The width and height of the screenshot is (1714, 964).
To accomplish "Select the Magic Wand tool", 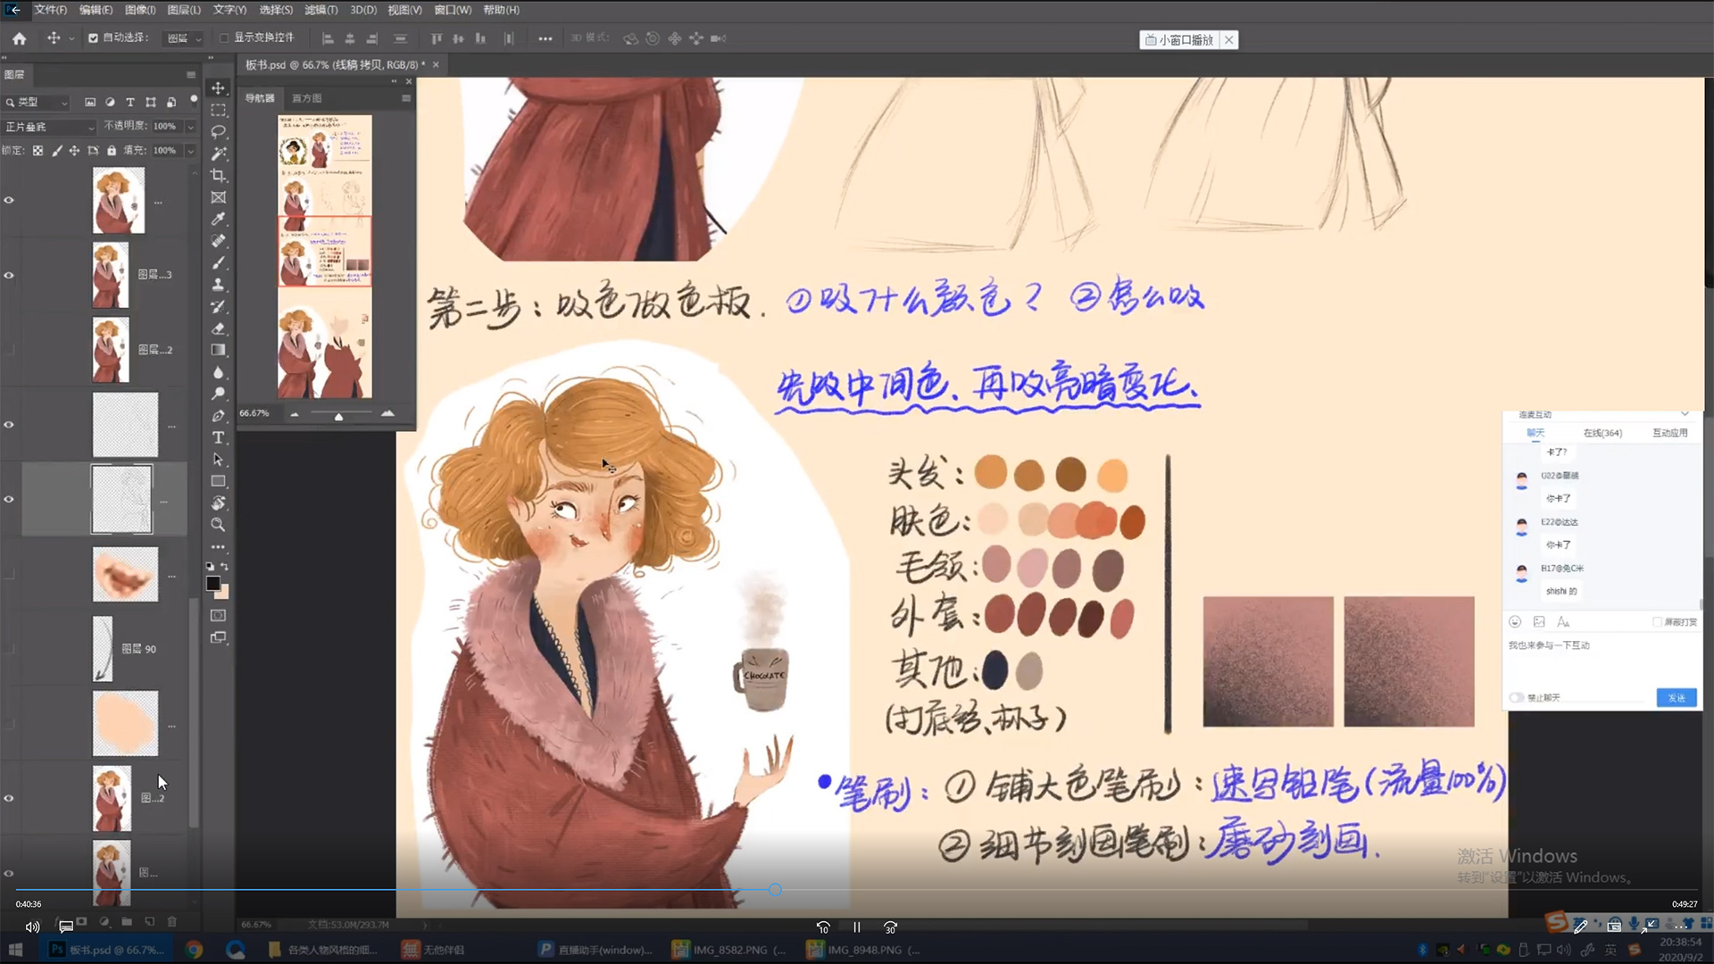I will click(x=218, y=154).
